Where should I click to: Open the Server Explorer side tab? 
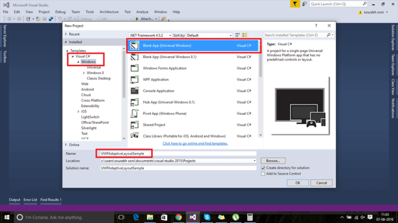pyautogui.click(x=4, y=35)
